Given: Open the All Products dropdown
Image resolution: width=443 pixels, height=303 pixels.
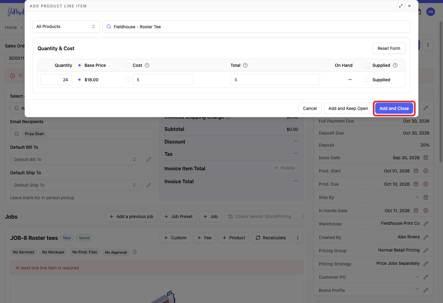Looking at the screenshot, I should tap(66, 26).
